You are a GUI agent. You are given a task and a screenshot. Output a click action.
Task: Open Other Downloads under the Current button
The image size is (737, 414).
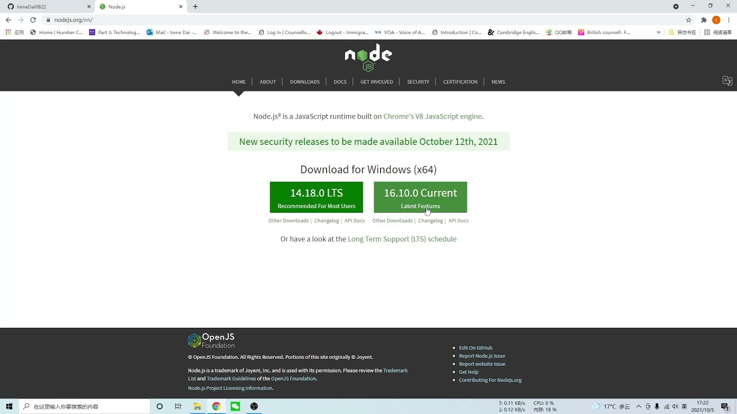click(x=392, y=221)
